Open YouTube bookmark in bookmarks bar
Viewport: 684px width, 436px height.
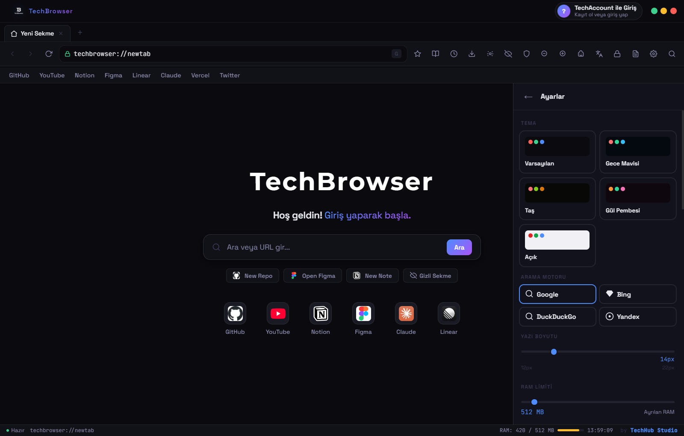pyautogui.click(x=52, y=75)
